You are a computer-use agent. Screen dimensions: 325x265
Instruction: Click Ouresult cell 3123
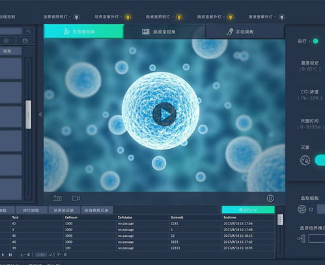(x=175, y=242)
